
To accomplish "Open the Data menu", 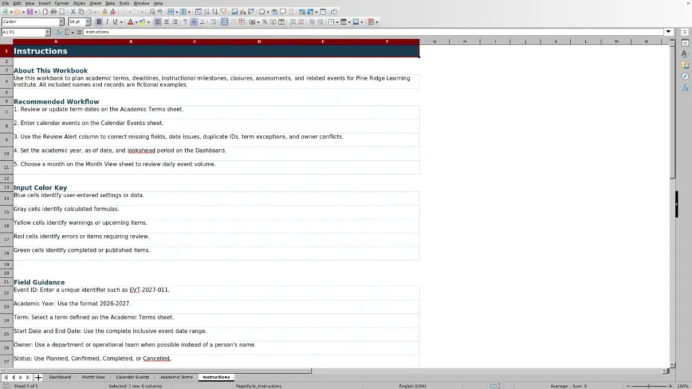I will click(x=110, y=3).
